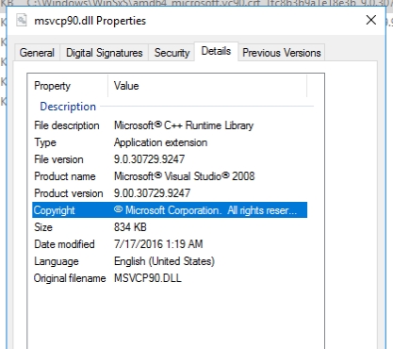
Task: Click file version value 9.0.30729.9247
Action: click(149, 159)
